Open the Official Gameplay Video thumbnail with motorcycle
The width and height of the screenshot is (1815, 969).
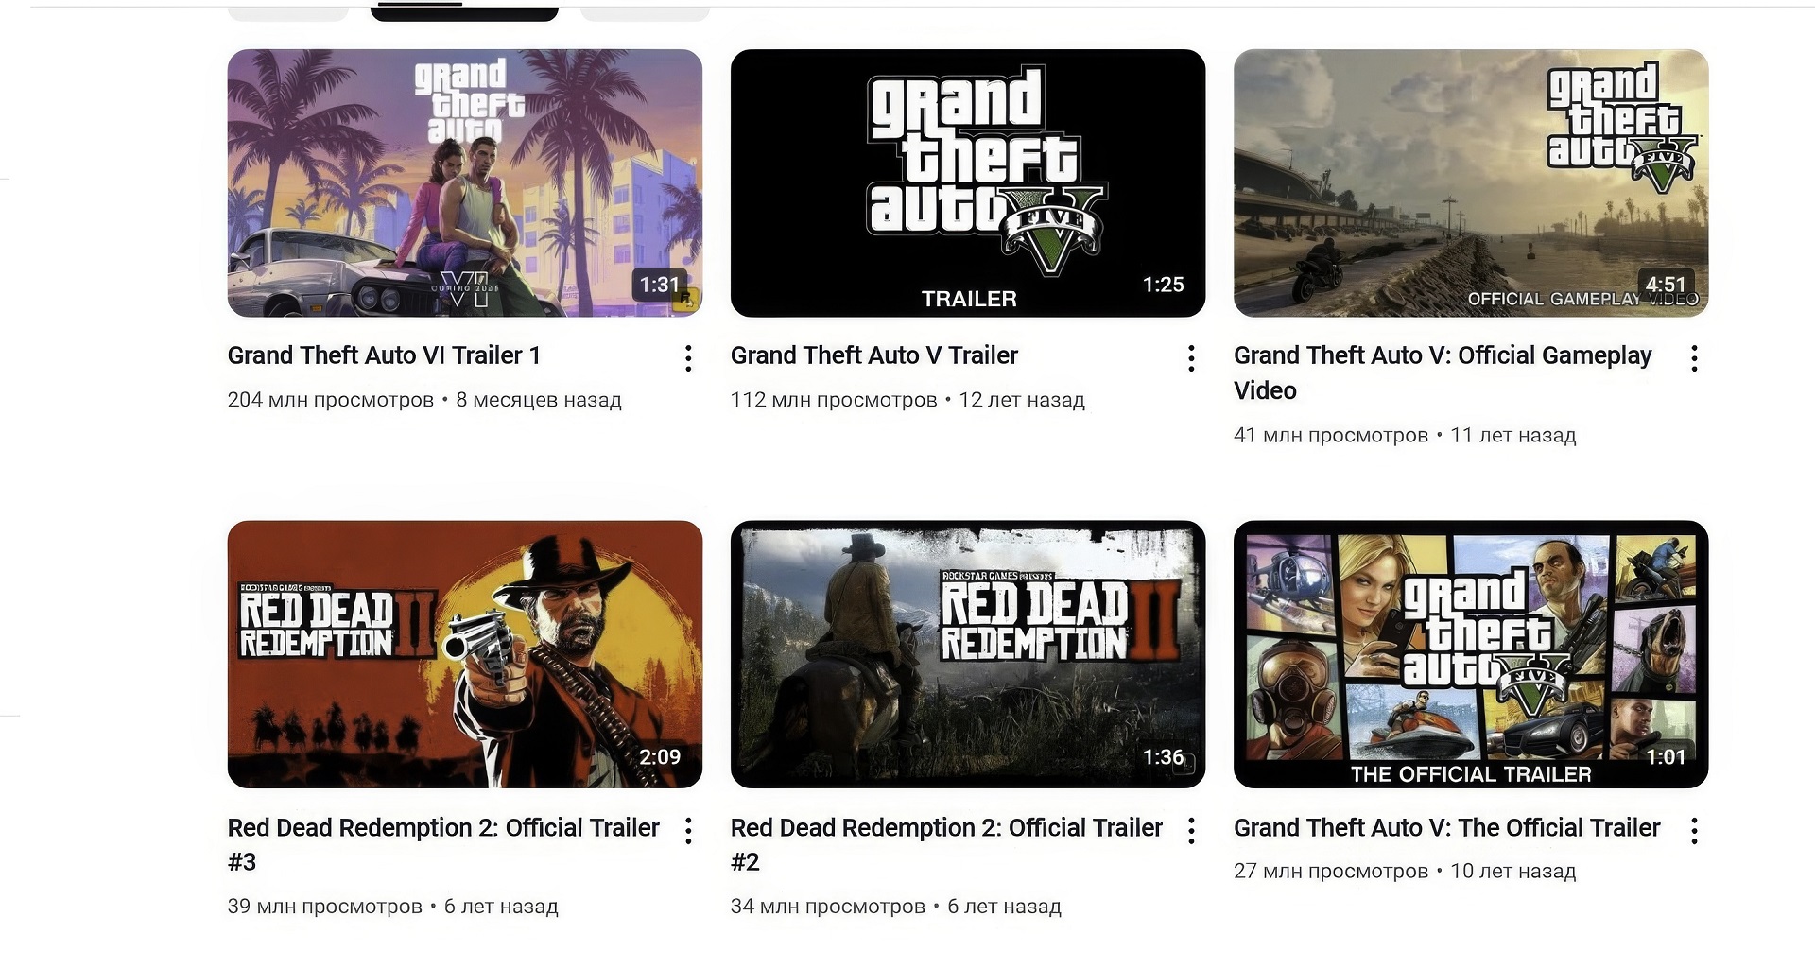[x=1471, y=183]
